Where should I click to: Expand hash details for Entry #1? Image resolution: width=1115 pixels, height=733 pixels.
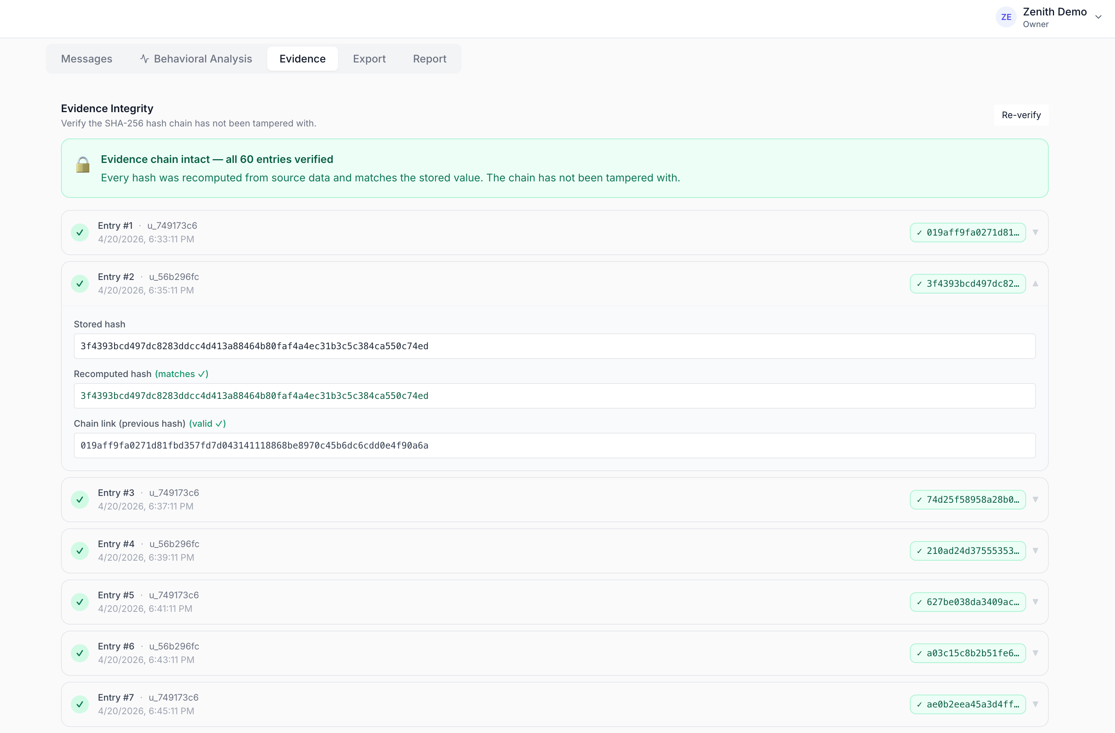click(x=1036, y=232)
